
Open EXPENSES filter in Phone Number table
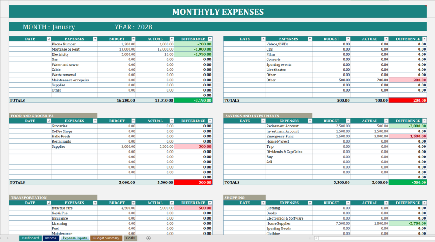pos(95,39)
